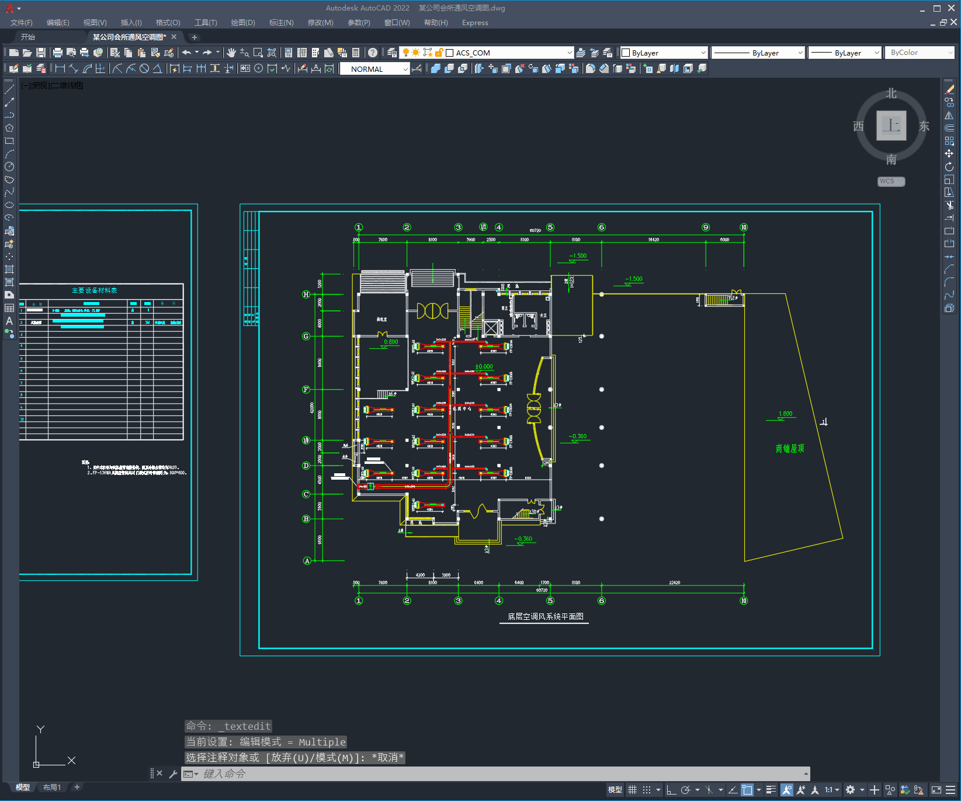Click the WCS coordinate system button
Screen dimensions: 961x801
tap(890, 181)
